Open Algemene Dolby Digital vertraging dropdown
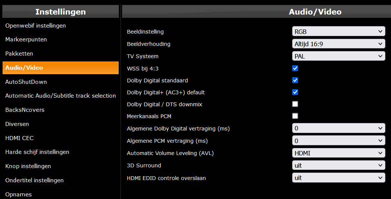 [x=339, y=128]
